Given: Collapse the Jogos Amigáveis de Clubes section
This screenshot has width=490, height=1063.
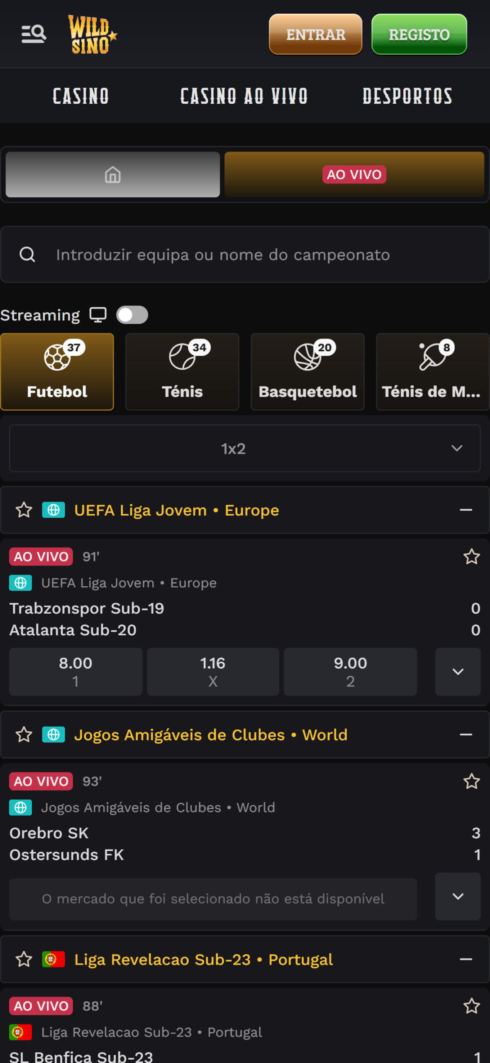Looking at the screenshot, I should click(466, 735).
